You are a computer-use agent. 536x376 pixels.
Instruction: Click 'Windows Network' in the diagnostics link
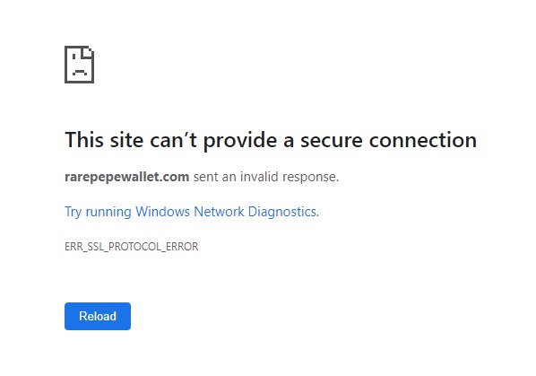[x=190, y=212]
